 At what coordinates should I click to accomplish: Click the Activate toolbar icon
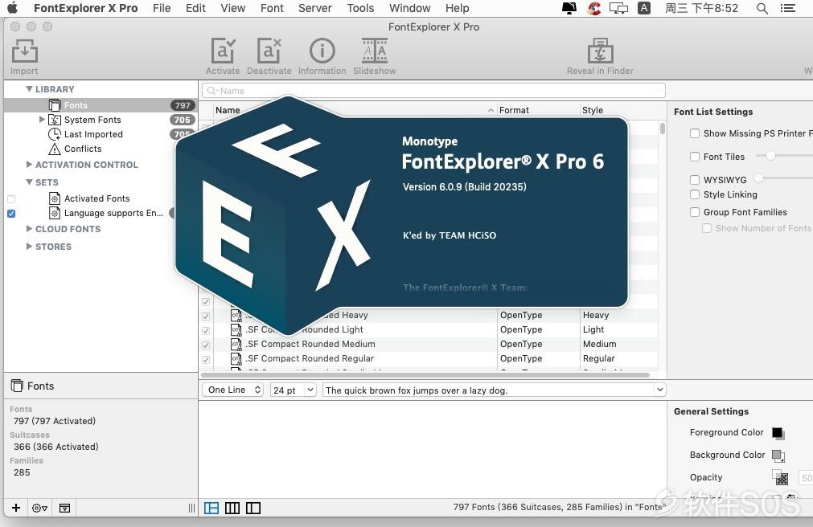[223, 51]
